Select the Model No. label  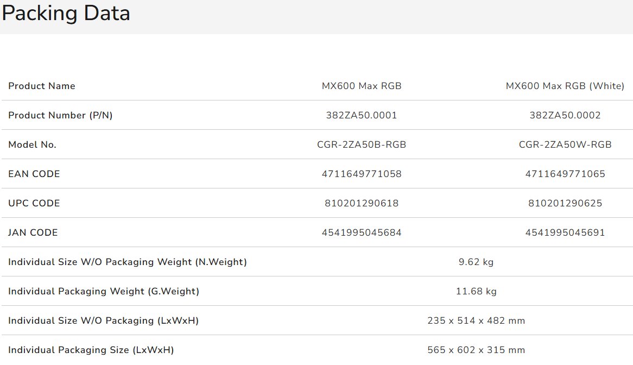coord(32,144)
